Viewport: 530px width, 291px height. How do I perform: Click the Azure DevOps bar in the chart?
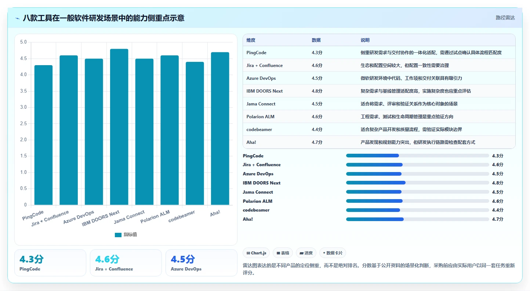pos(94,132)
